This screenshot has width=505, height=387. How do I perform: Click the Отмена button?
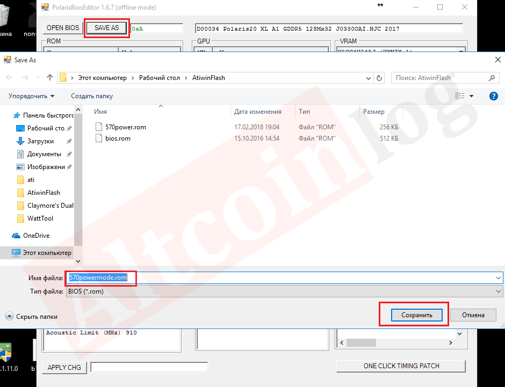click(x=473, y=315)
